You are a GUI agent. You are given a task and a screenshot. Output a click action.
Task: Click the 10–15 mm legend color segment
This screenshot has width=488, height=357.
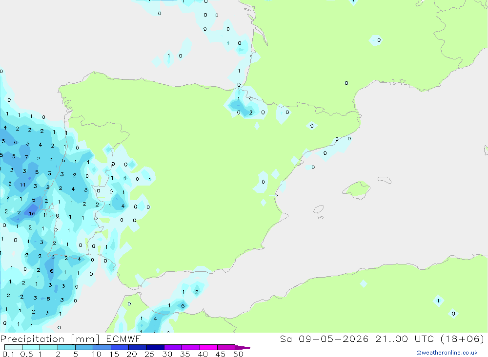[102, 347]
